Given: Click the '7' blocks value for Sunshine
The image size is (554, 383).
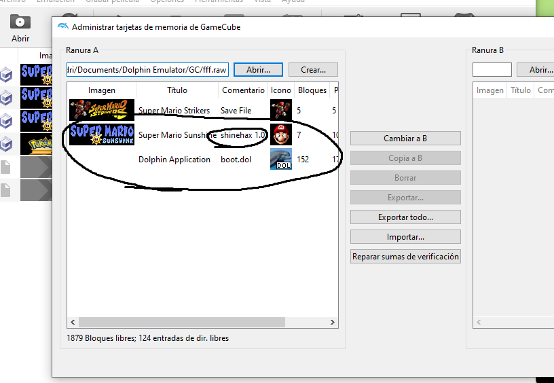Looking at the screenshot, I should pos(299,134).
